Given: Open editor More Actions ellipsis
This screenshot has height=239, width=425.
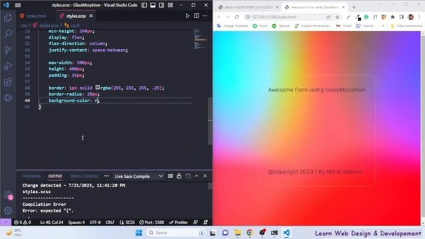Looking at the screenshot, I should tap(205, 16).
